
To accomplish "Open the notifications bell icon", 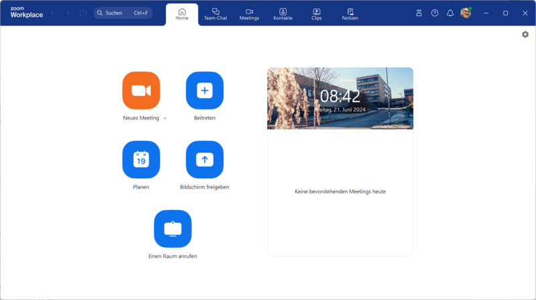I will pos(450,13).
